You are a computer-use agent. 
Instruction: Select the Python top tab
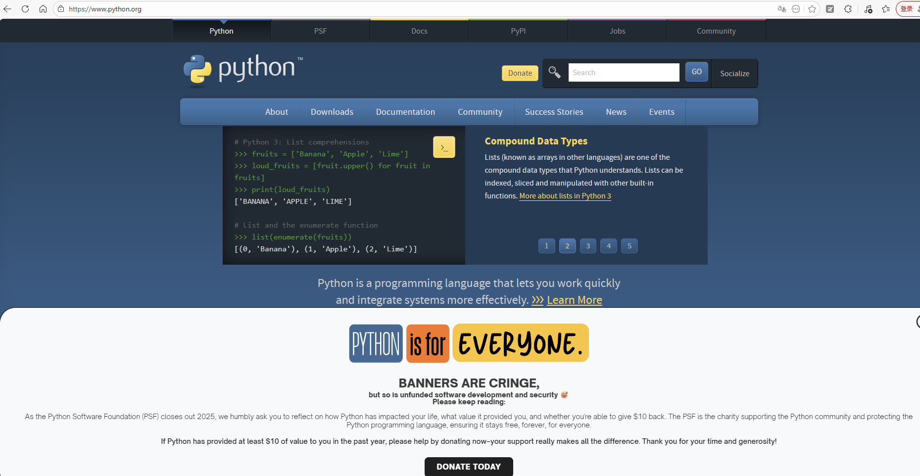[x=221, y=31]
